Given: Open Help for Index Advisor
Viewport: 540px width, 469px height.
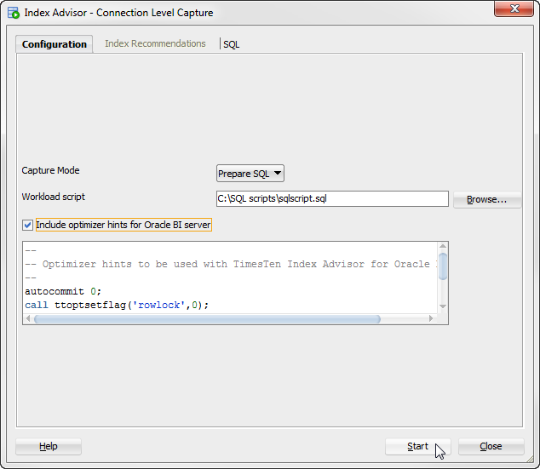Looking at the screenshot, I should 49,446.
